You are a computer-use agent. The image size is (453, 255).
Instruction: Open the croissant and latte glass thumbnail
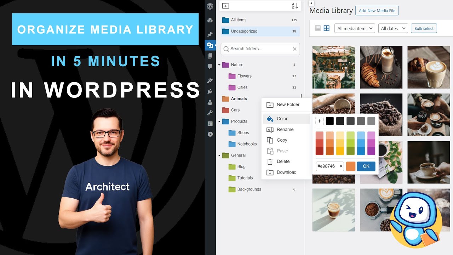click(x=381, y=67)
